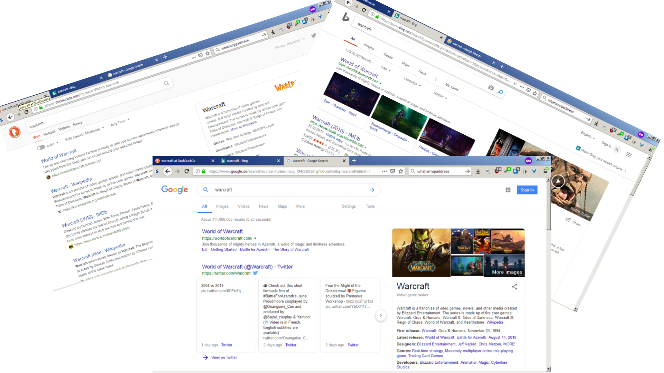Viewport: 664px width, 373px height.
Task: Click Google window scrollbar down arrow
Action: coord(548,369)
